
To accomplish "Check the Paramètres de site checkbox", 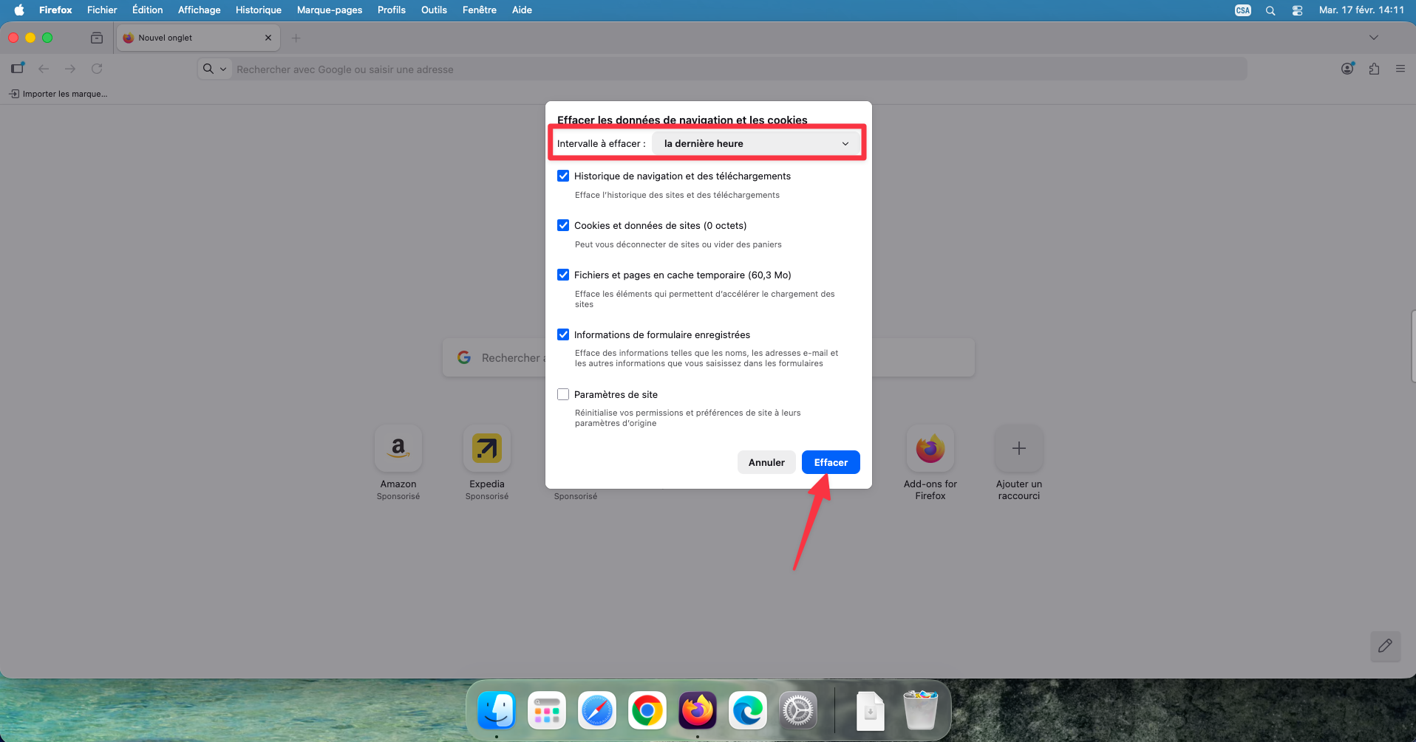I will point(563,394).
